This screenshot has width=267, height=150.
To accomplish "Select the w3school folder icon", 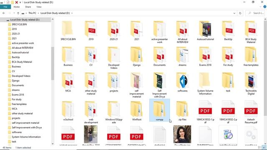I will pos(68,109).
